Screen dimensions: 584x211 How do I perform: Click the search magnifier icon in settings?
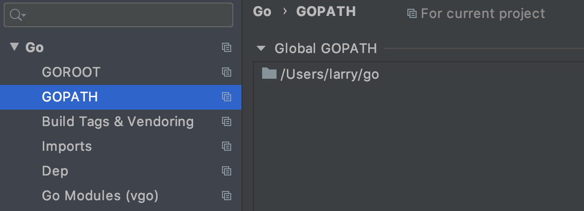(15, 15)
